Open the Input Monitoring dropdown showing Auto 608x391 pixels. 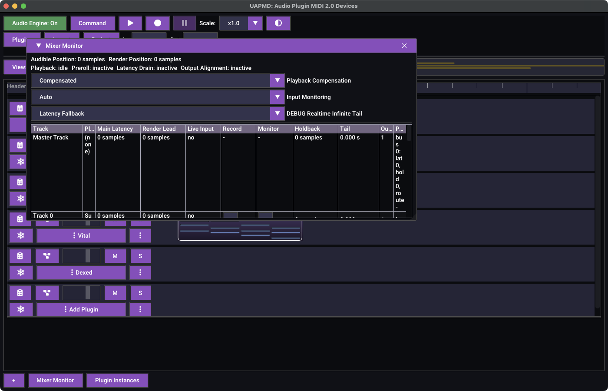point(158,97)
